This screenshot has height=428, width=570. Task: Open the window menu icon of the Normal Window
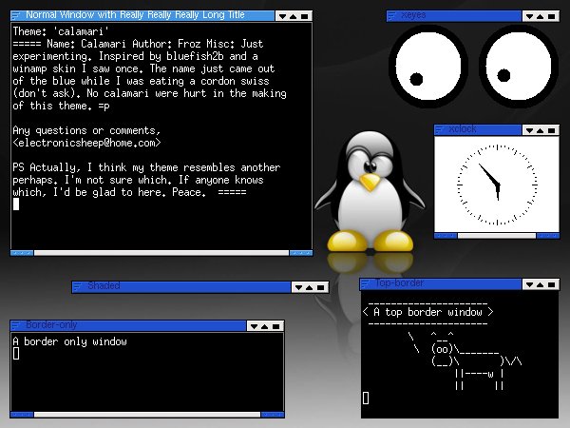pos(15,15)
